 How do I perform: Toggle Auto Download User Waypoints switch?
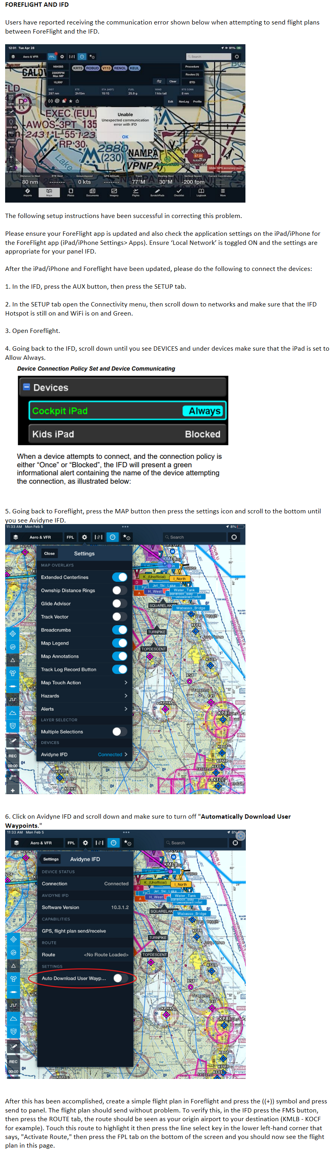click(120, 978)
